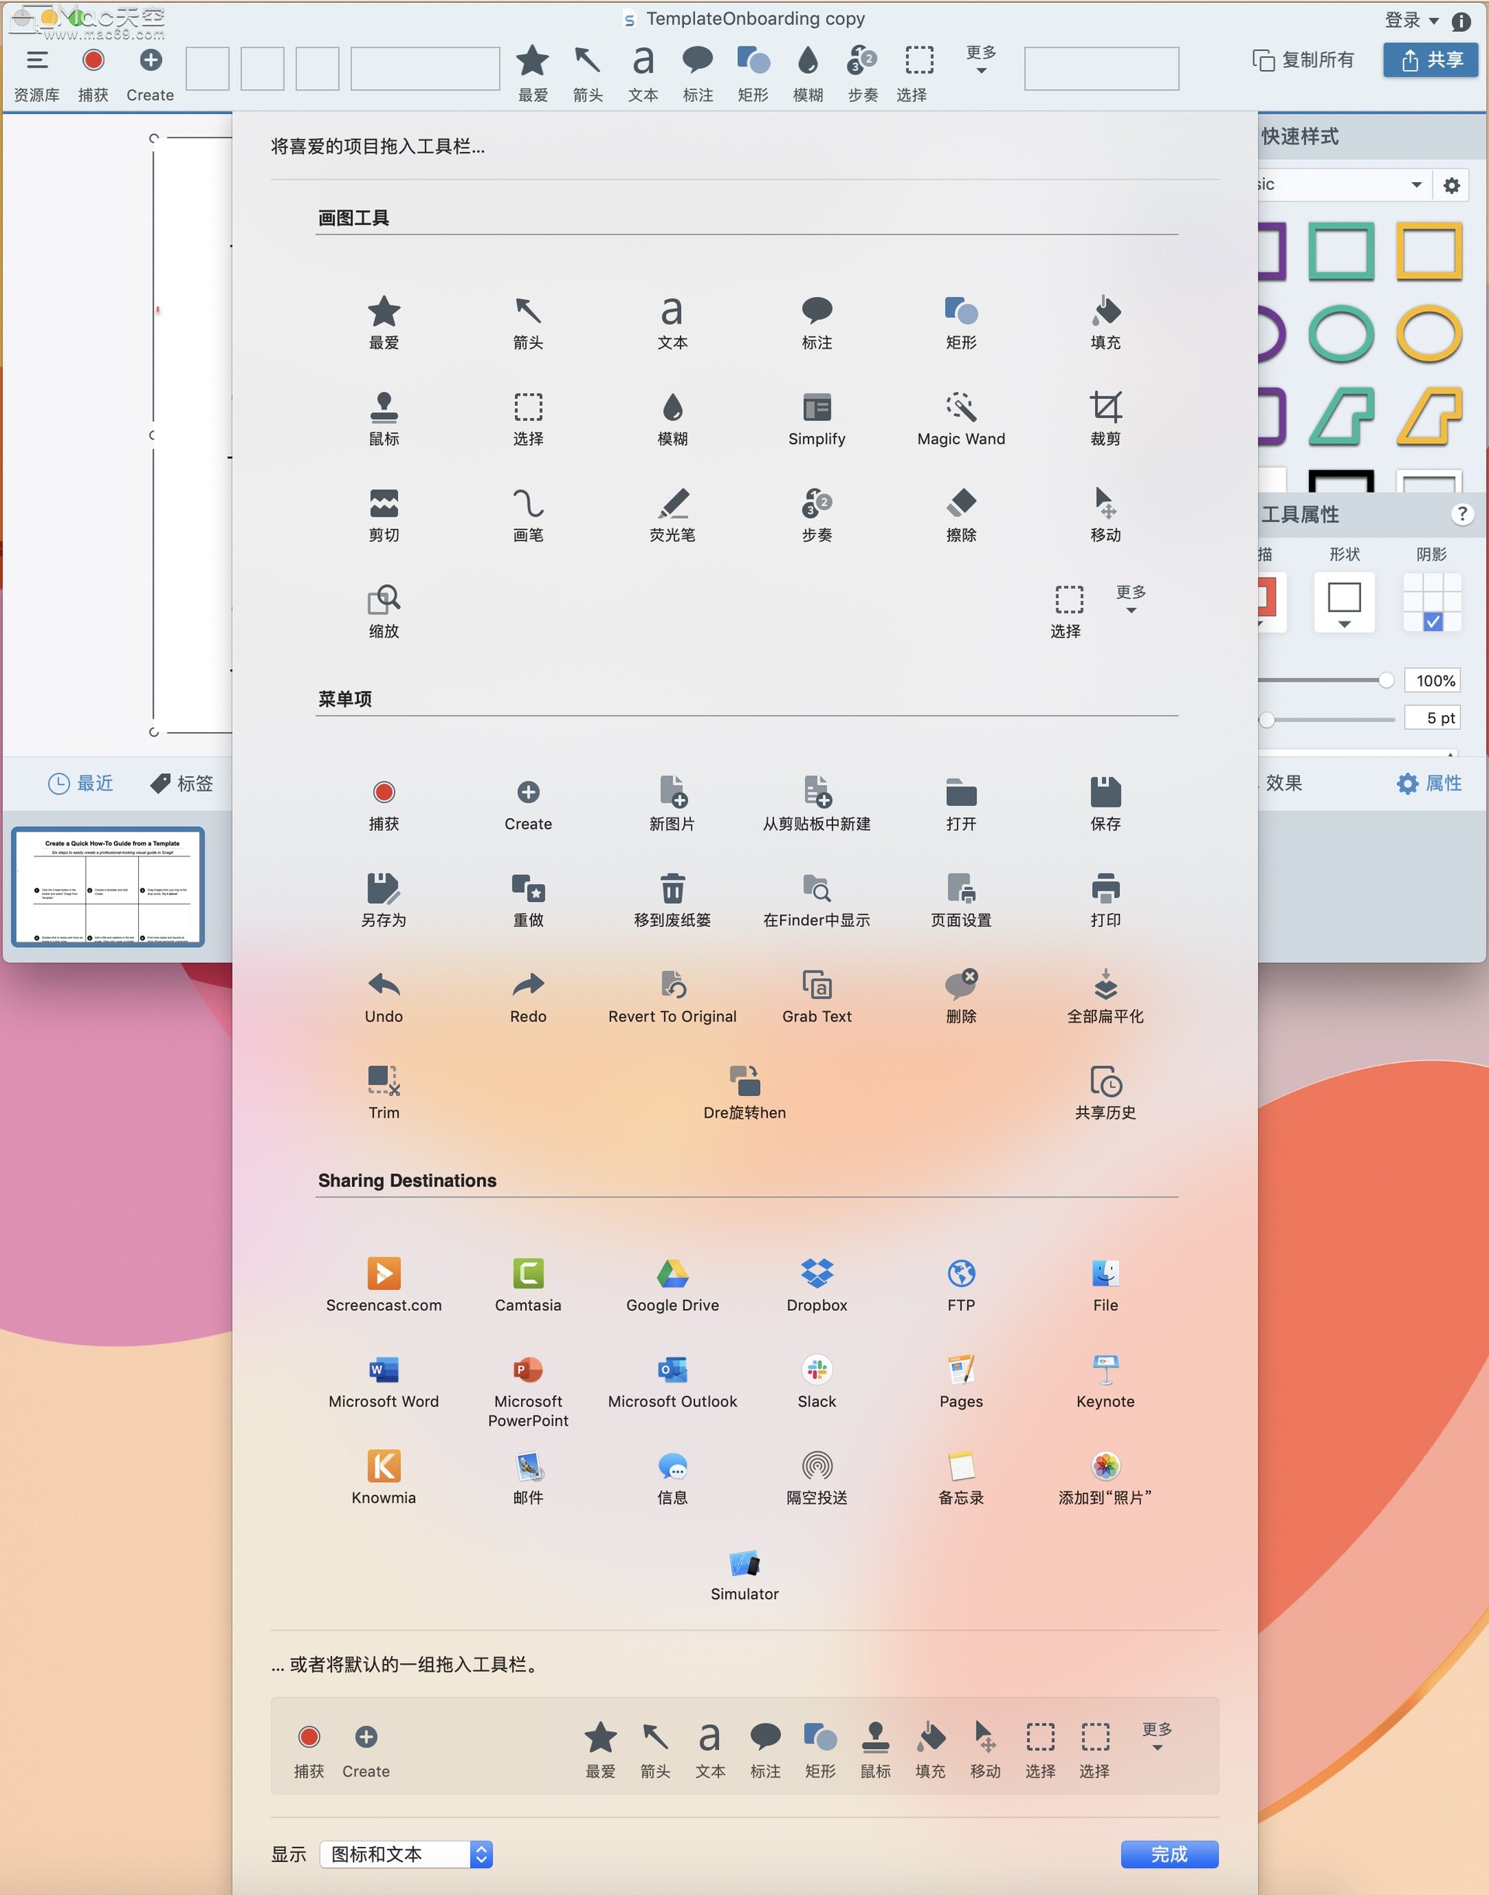Viewport: 1489px width, 1895px height.
Task: Select the crop (裁剪) tool icon
Action: pyautogui.click(x=1104, y=407)
